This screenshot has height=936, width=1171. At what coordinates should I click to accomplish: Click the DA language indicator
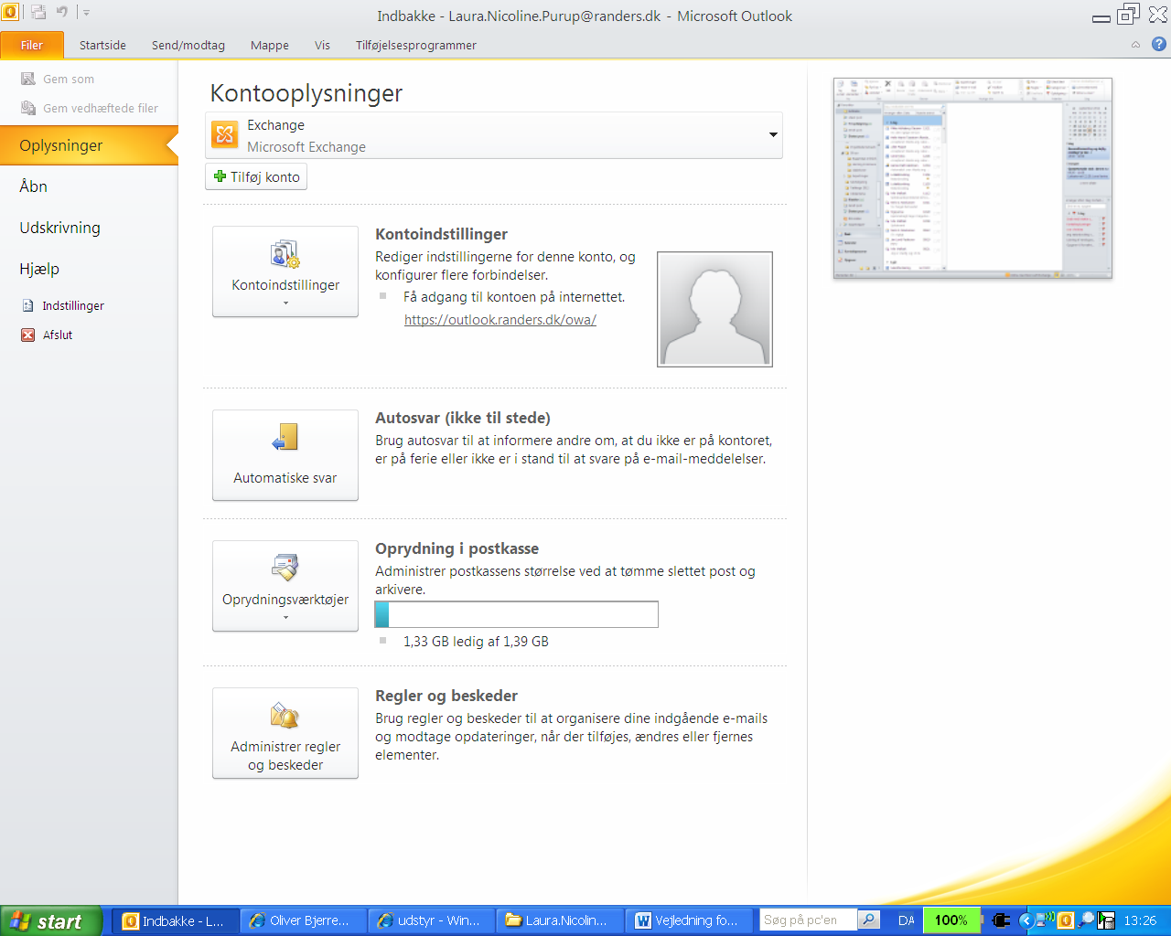906,920
